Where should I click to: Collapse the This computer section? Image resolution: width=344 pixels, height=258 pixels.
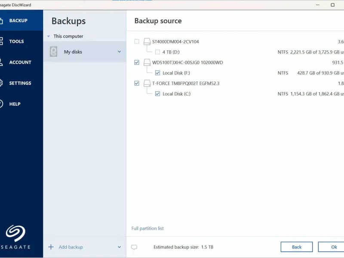[49, 37]
